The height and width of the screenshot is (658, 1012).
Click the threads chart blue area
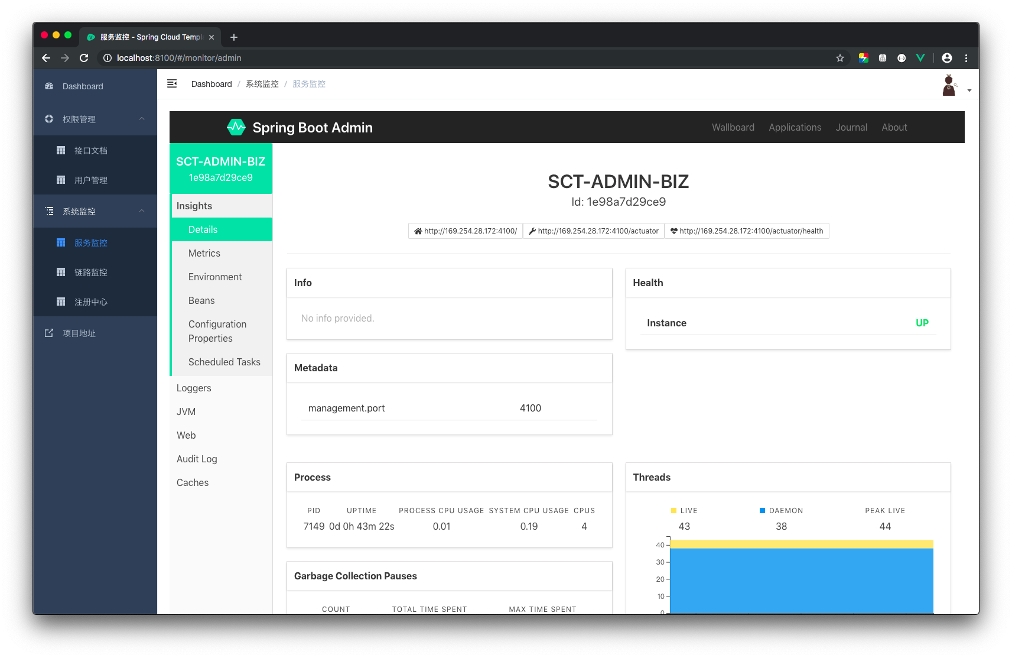click(x=802, y=581)
